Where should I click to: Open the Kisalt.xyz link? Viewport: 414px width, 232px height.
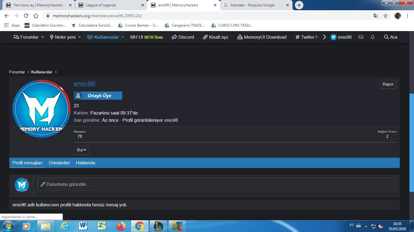click(215, 37)
